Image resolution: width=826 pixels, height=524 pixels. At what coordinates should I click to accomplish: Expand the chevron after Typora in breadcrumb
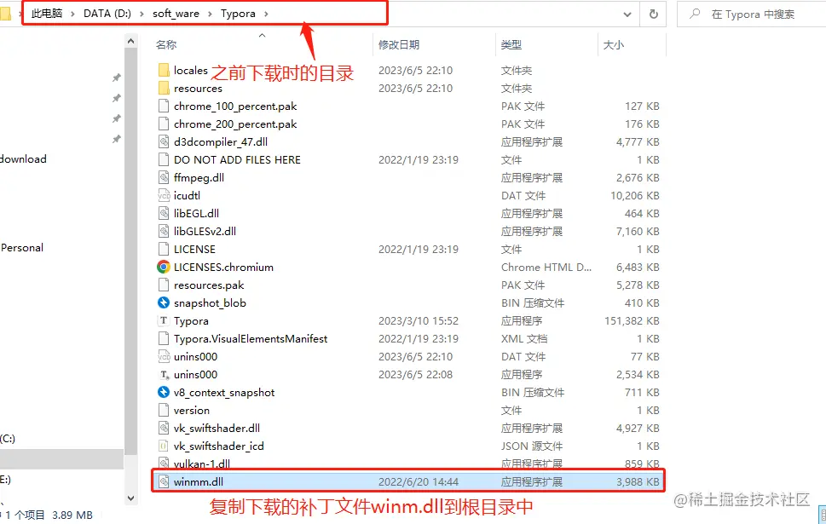point(266,14)
